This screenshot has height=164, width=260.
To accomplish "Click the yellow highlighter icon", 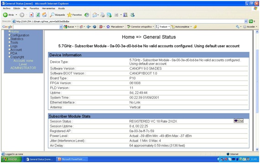I will 195,27.
